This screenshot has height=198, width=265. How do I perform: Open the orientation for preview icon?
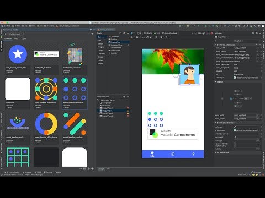139,34
